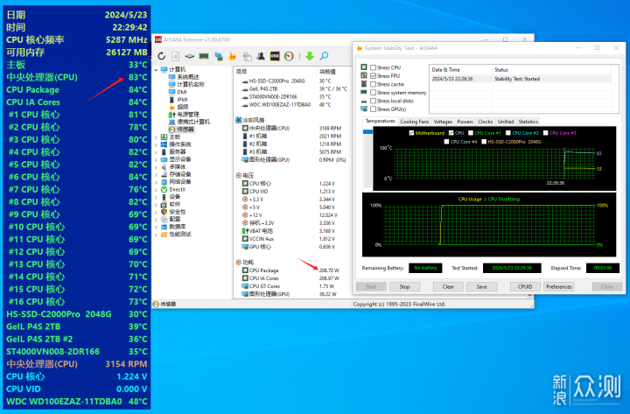Open CPUID from stability test window

525,286
